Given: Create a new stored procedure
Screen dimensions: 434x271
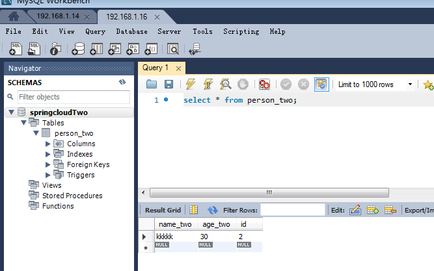Looking at the screenshot, I should [x=133, y=49].
